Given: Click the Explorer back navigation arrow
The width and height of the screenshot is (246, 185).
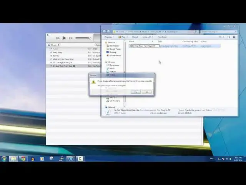Looking at the screenshot, I should click(x=104, y=31).
